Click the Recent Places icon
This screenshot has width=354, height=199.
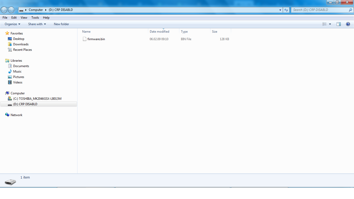click(10, 50)
